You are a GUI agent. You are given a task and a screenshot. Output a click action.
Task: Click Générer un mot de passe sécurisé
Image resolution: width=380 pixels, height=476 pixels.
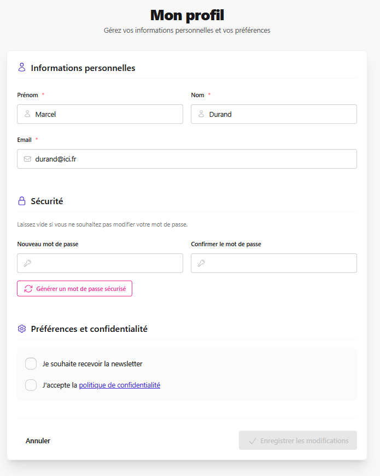tap(74, 289)
